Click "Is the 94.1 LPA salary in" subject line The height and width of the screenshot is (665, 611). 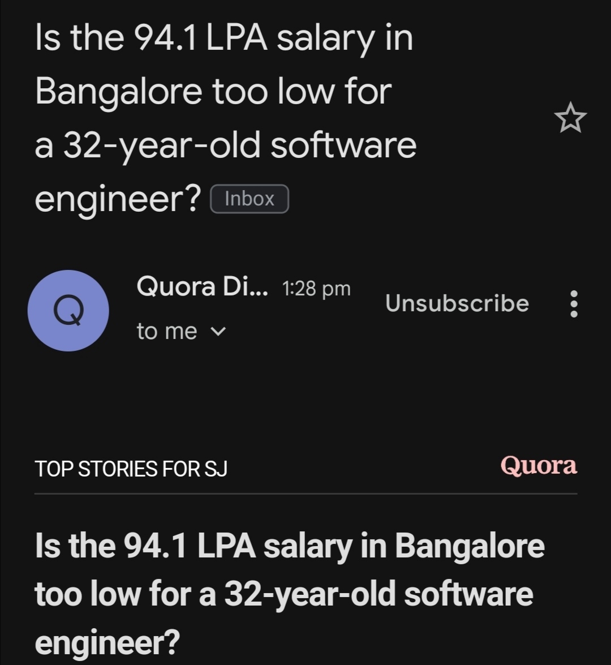click(223, 38)
